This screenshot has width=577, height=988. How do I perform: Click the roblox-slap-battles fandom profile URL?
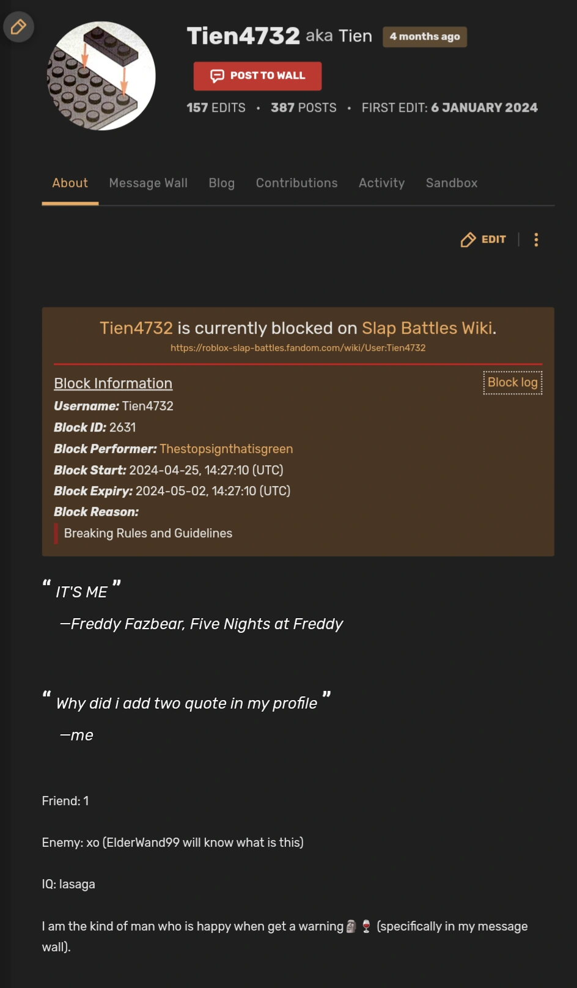click(298, 347)
